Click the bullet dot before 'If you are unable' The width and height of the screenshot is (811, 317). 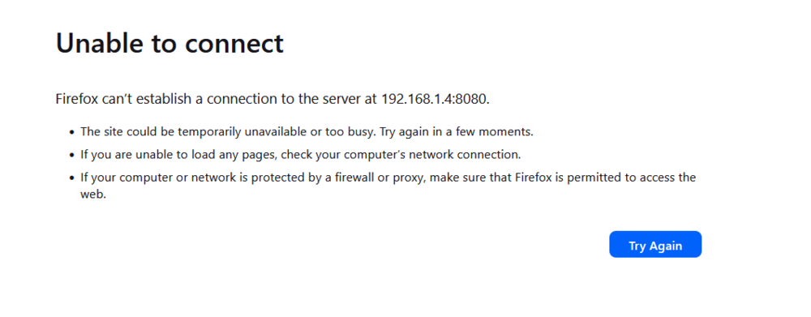pos(72,155)
